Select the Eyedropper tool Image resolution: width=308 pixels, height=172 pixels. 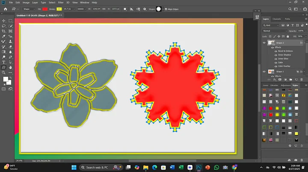[x=3, y=36]
